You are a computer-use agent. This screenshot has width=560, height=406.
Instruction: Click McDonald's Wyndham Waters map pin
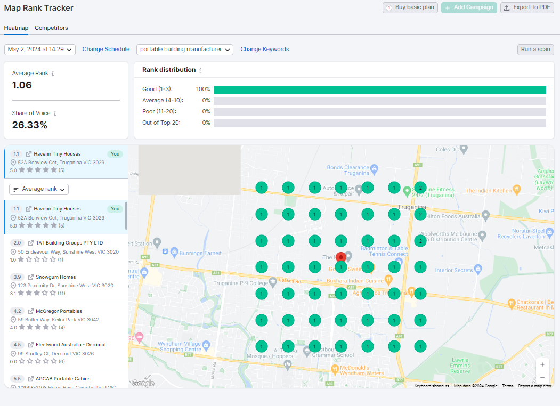335,370
